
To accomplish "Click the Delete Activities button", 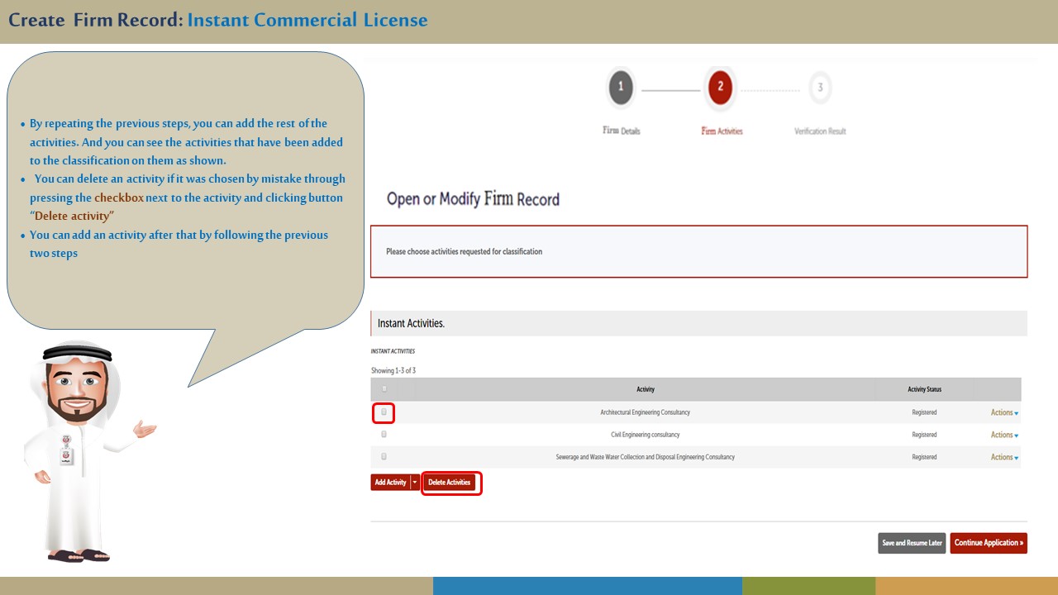I will click(x=449, y=483).
